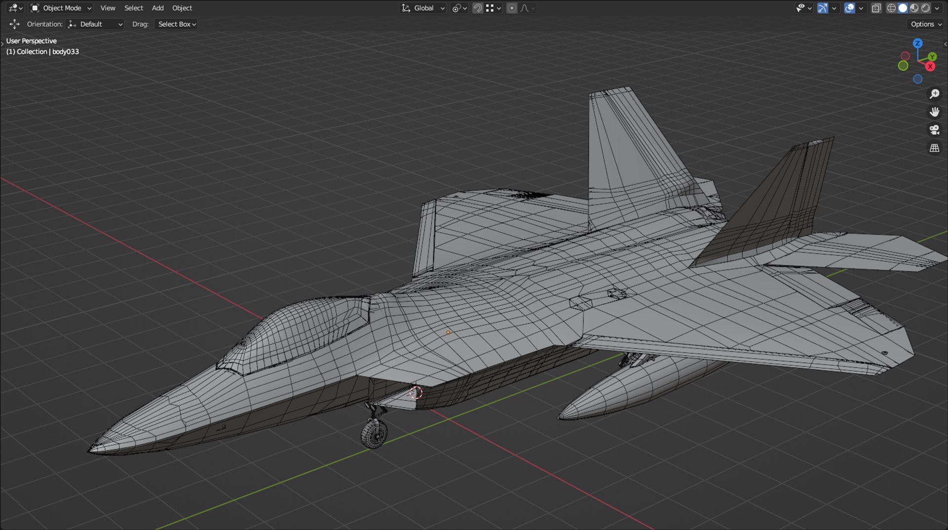Image resolution: width=948 pixels, height=530 pixels.
Task: Open the snapping options dropdown
Action: [x=493, y=8]
